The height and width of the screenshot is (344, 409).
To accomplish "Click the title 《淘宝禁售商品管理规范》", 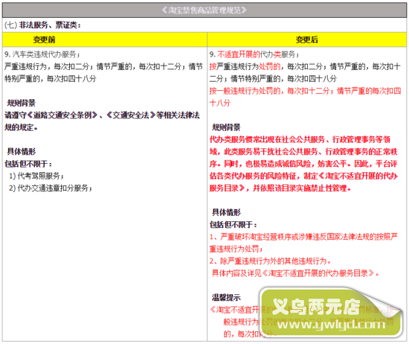I will point(204,10).
